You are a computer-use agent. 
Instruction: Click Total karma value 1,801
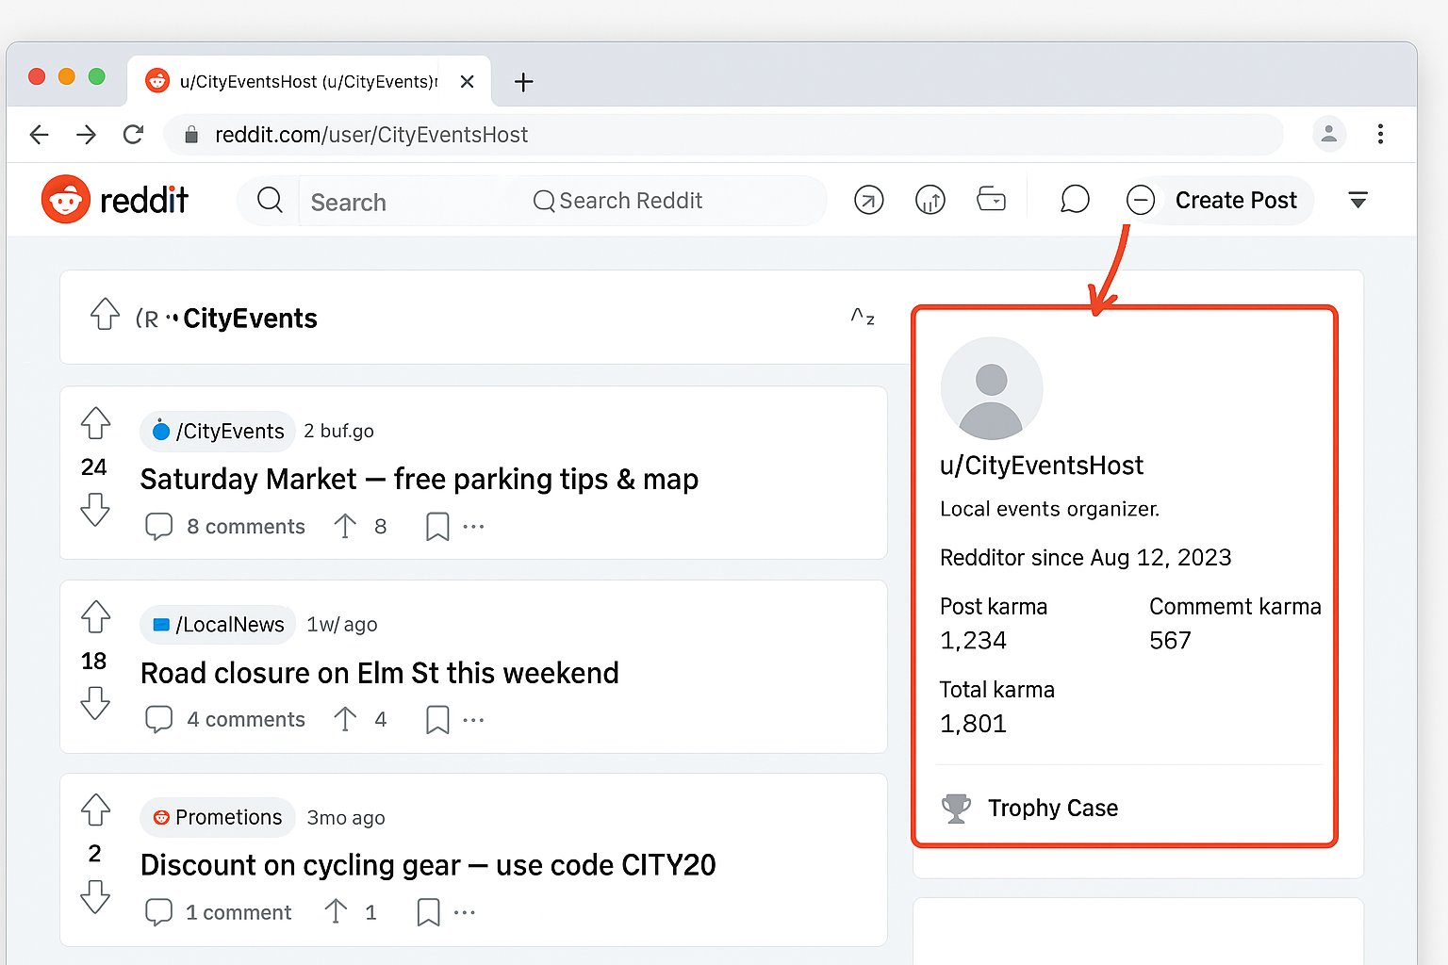point(974,724)
